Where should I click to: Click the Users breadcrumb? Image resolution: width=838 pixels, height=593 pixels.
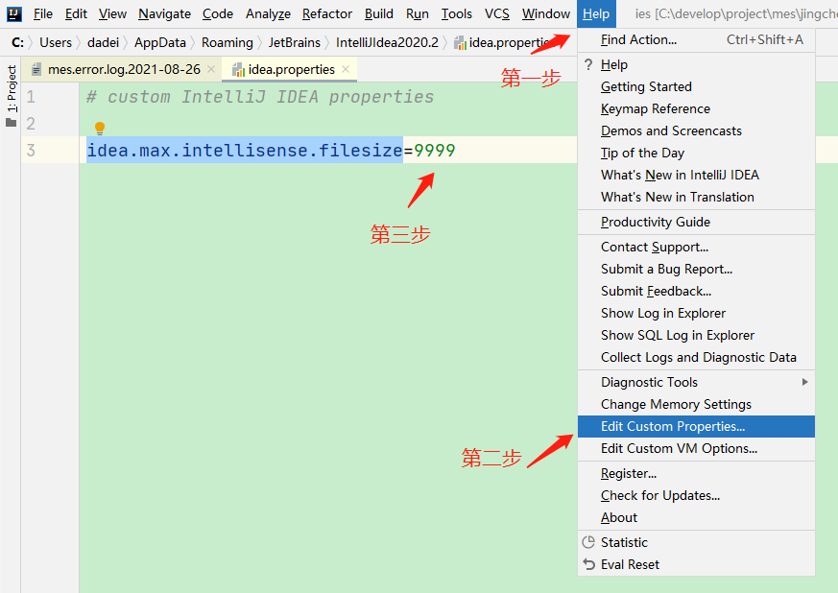point(56,42)
